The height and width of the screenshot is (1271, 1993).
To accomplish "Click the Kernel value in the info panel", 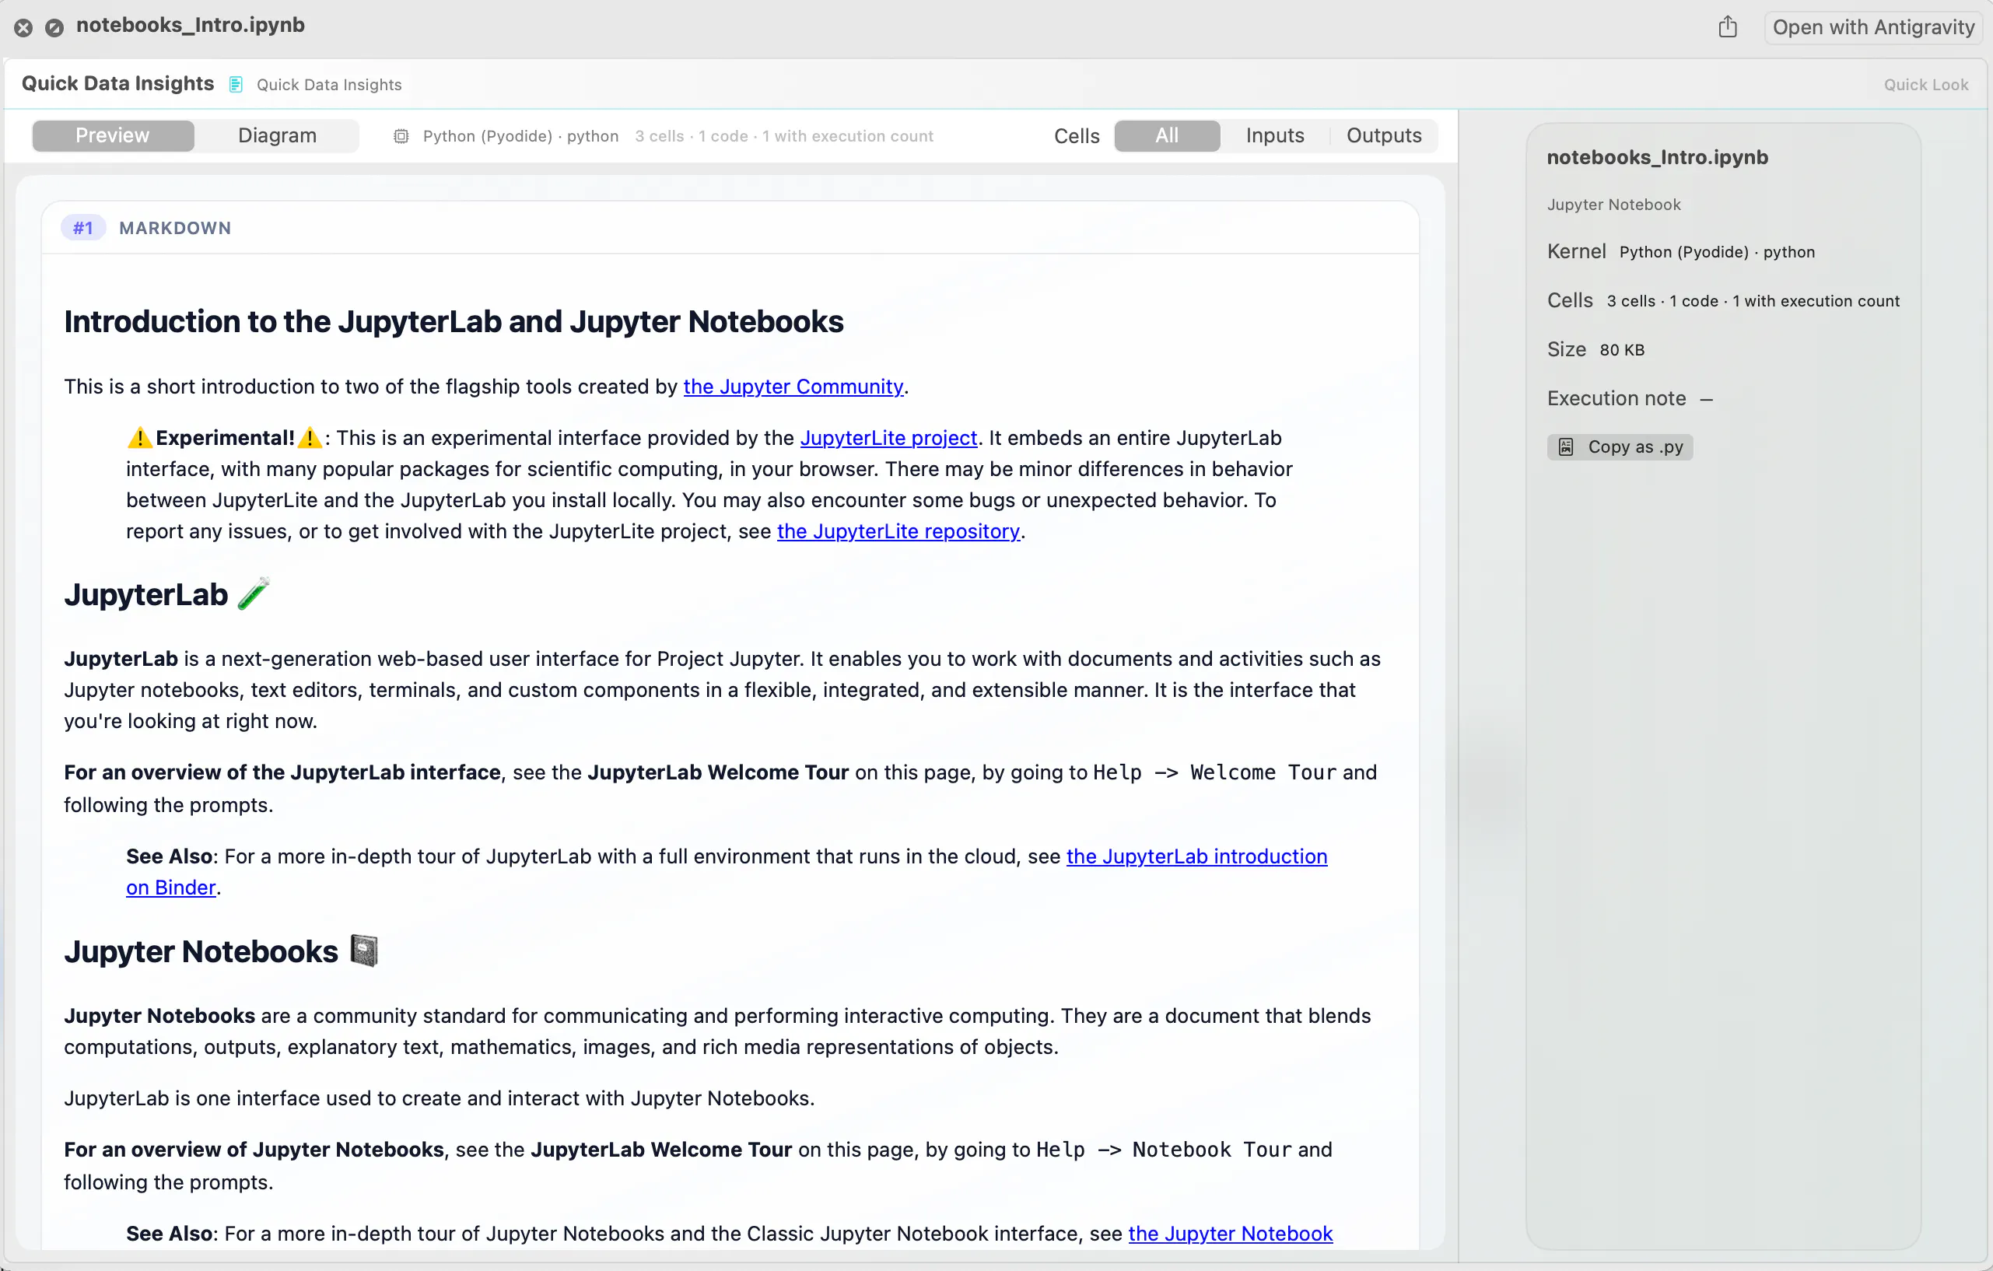I will point(1717,251).
